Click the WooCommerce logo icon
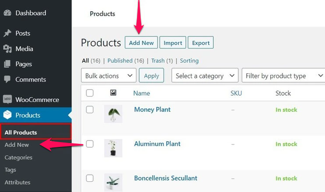Screen dimensions: 325x192 [x=8, y=99]
